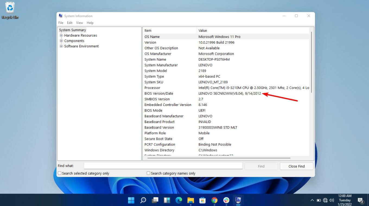The width and height of the screenshot is (369, 206).
Task: Open the File menu
Action: click(x=61, y=23)
